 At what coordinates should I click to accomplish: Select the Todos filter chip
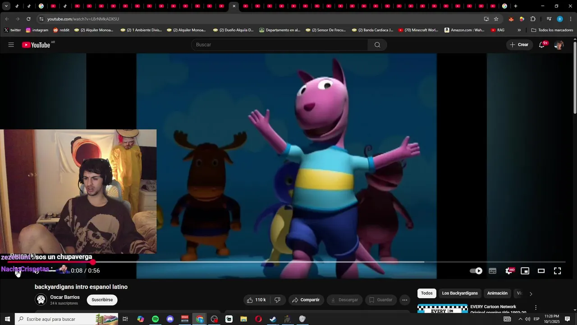click(x=427, y=293)
